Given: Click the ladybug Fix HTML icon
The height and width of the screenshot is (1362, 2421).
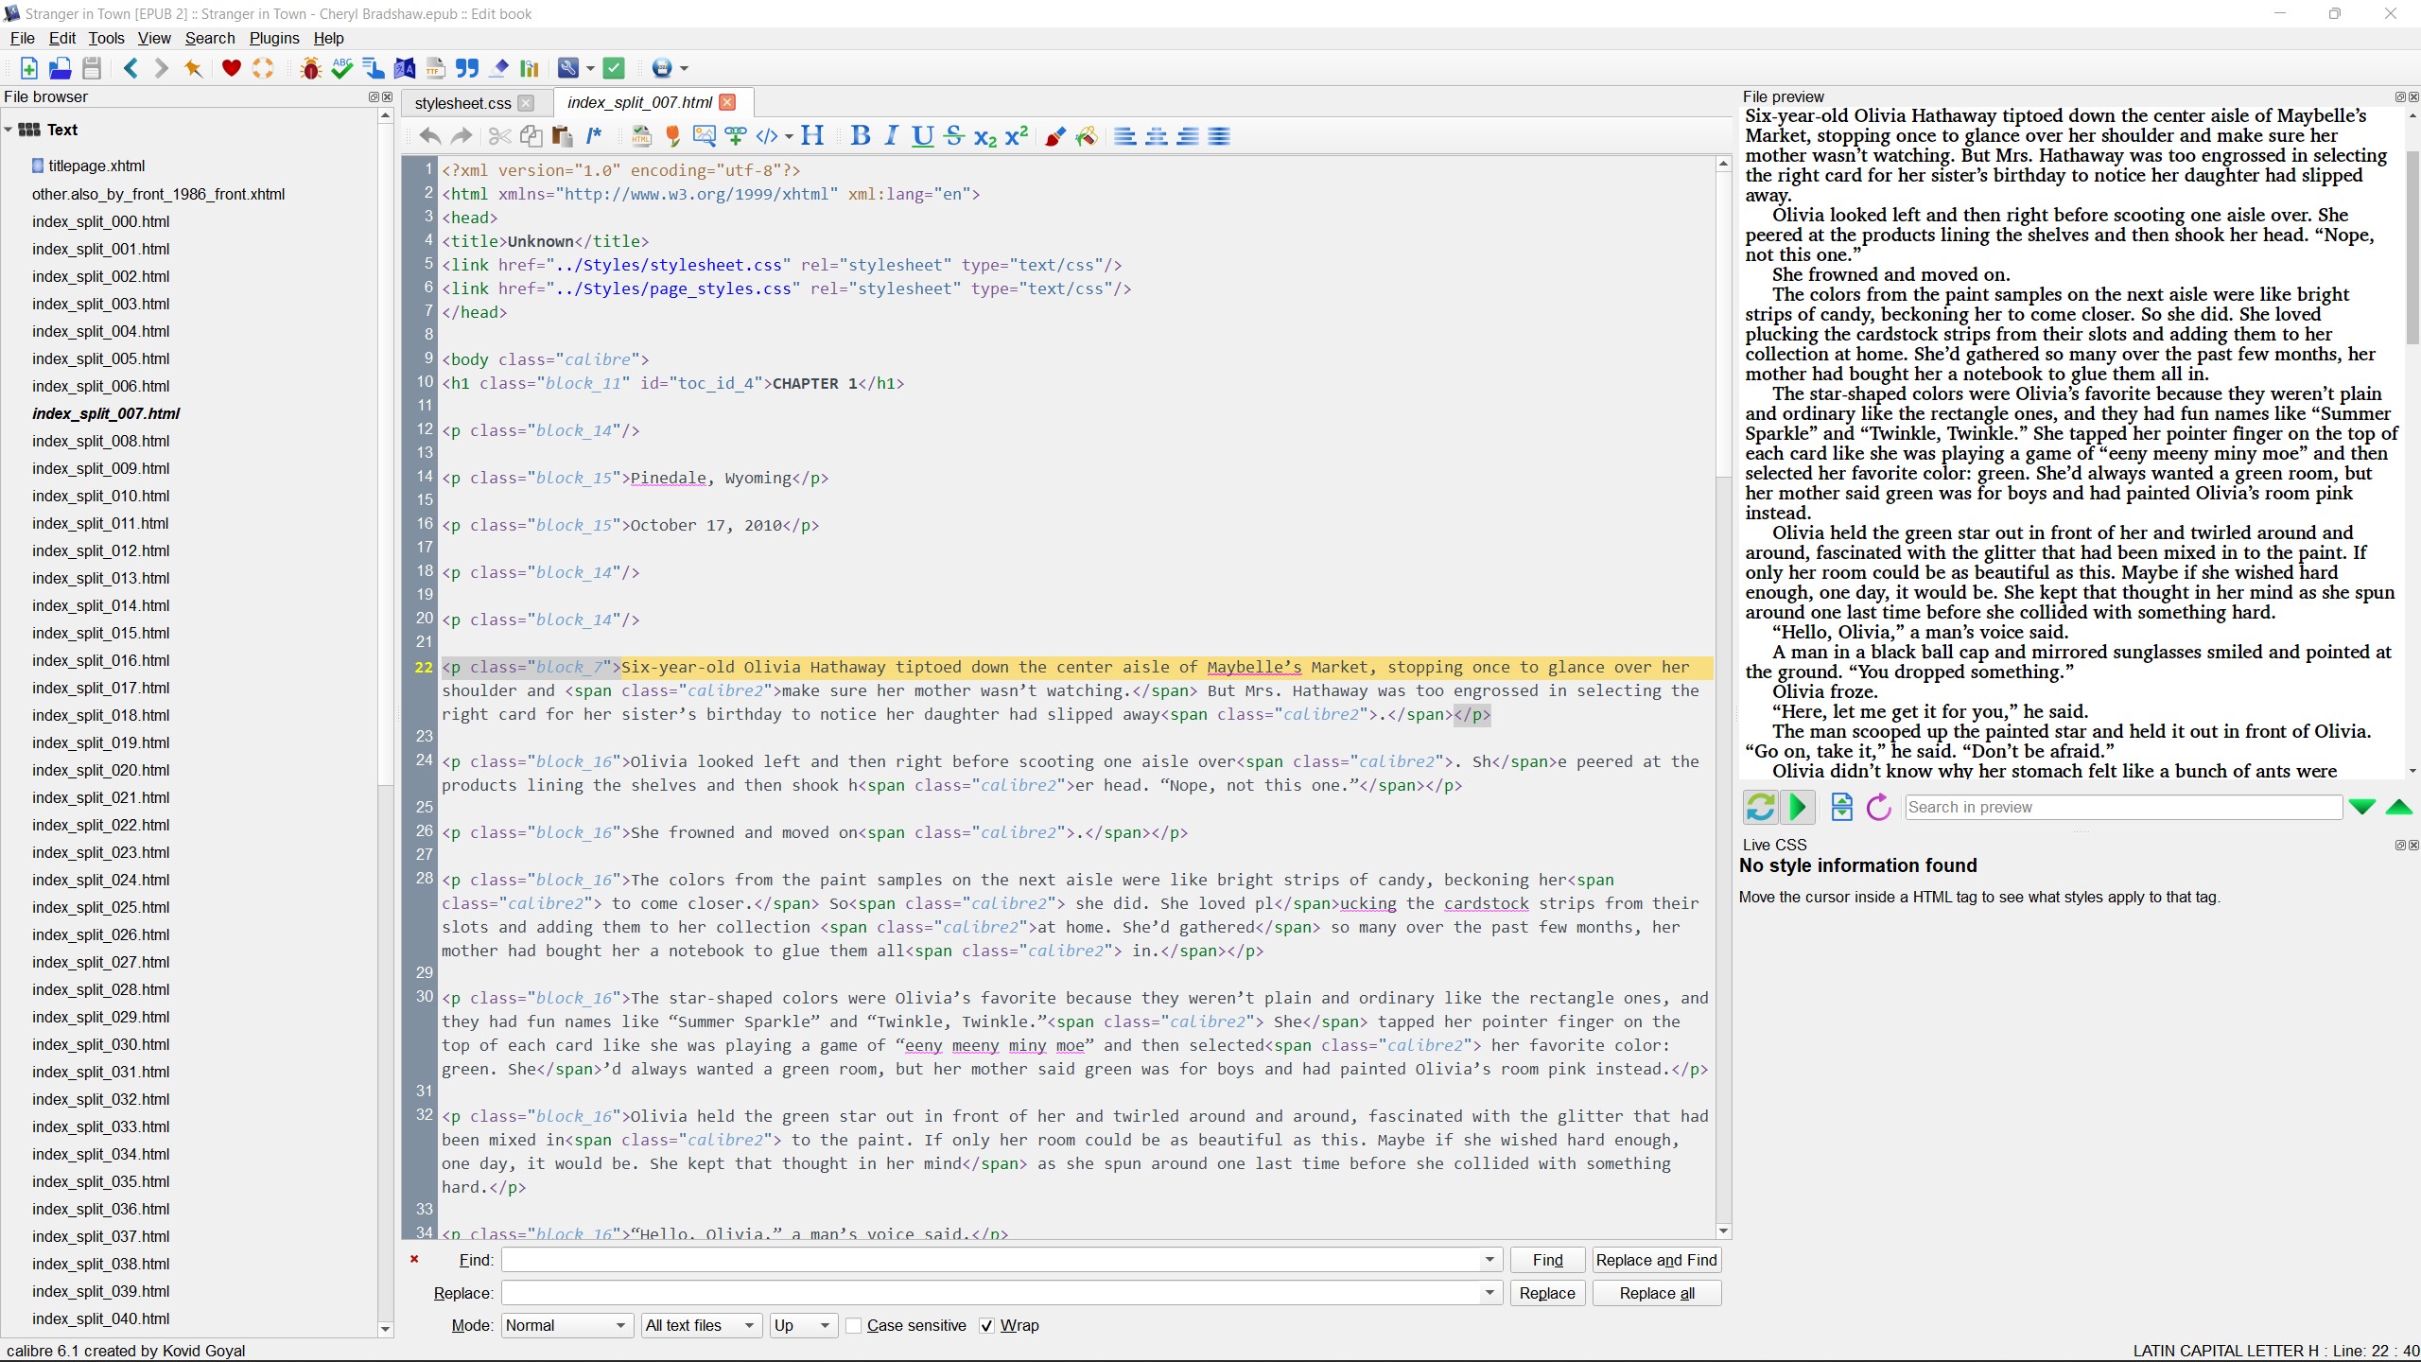Looking at the screenshot, I should [x=310, y=68].
